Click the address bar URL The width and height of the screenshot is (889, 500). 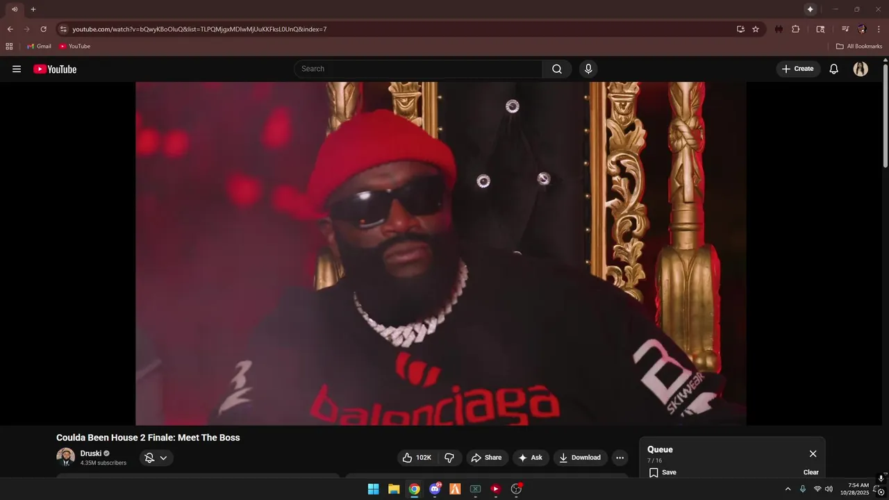[x=199, y=29]
